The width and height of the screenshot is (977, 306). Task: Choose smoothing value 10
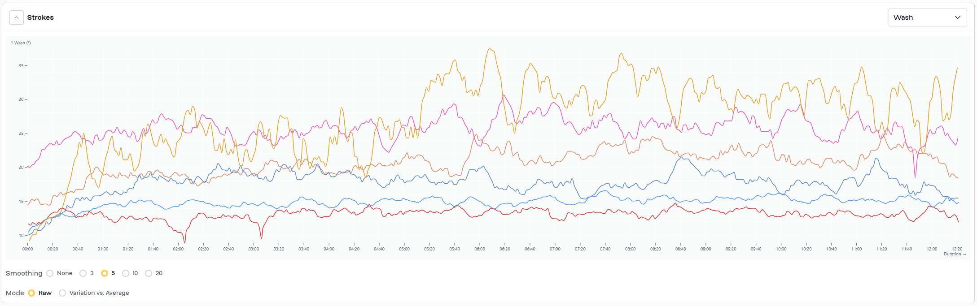pos(126,273)
